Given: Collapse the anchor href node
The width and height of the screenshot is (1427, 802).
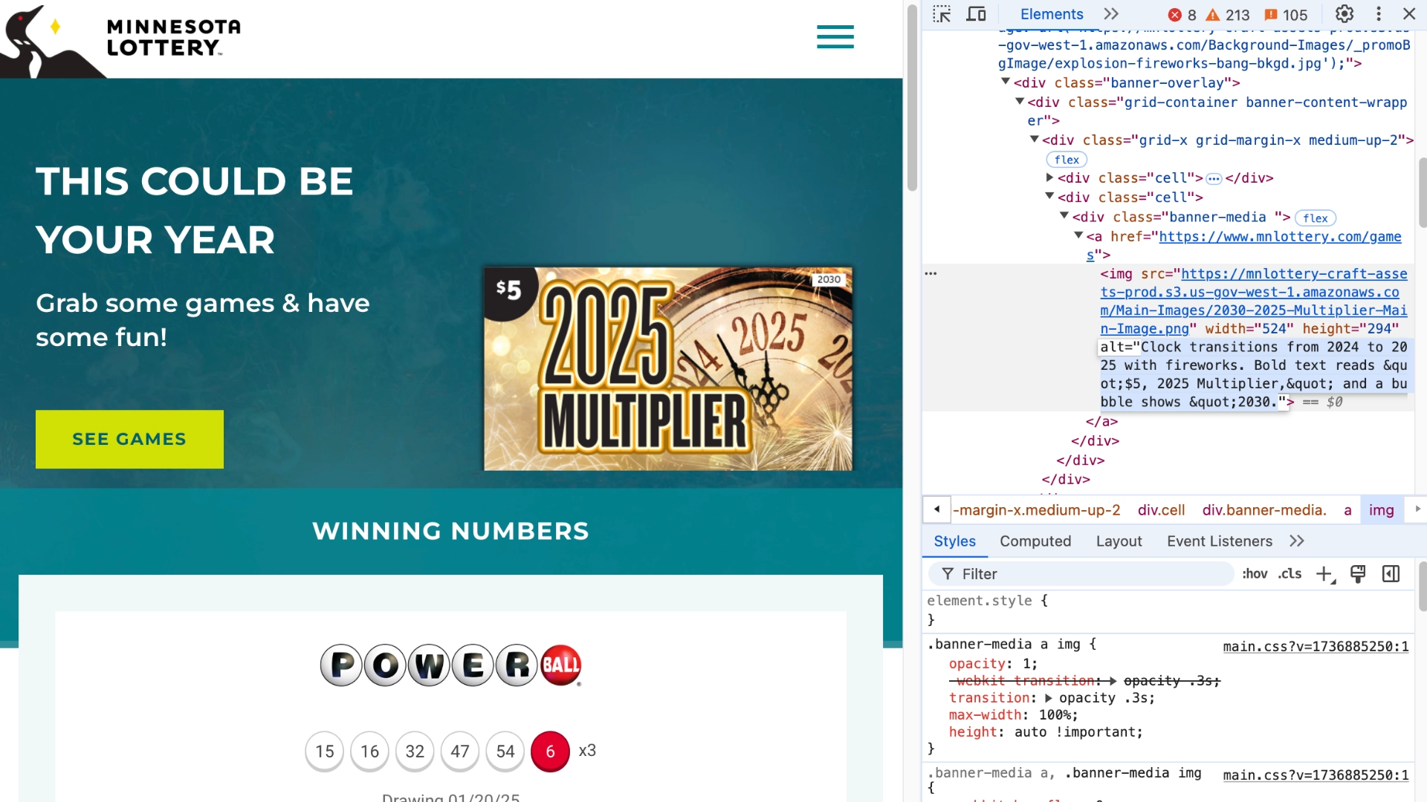Looking at the screenshot, I should pyautogui.click(x=1078, y=235).
